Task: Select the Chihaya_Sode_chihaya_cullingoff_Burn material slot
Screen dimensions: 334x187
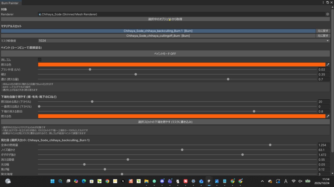Action: 158,36
